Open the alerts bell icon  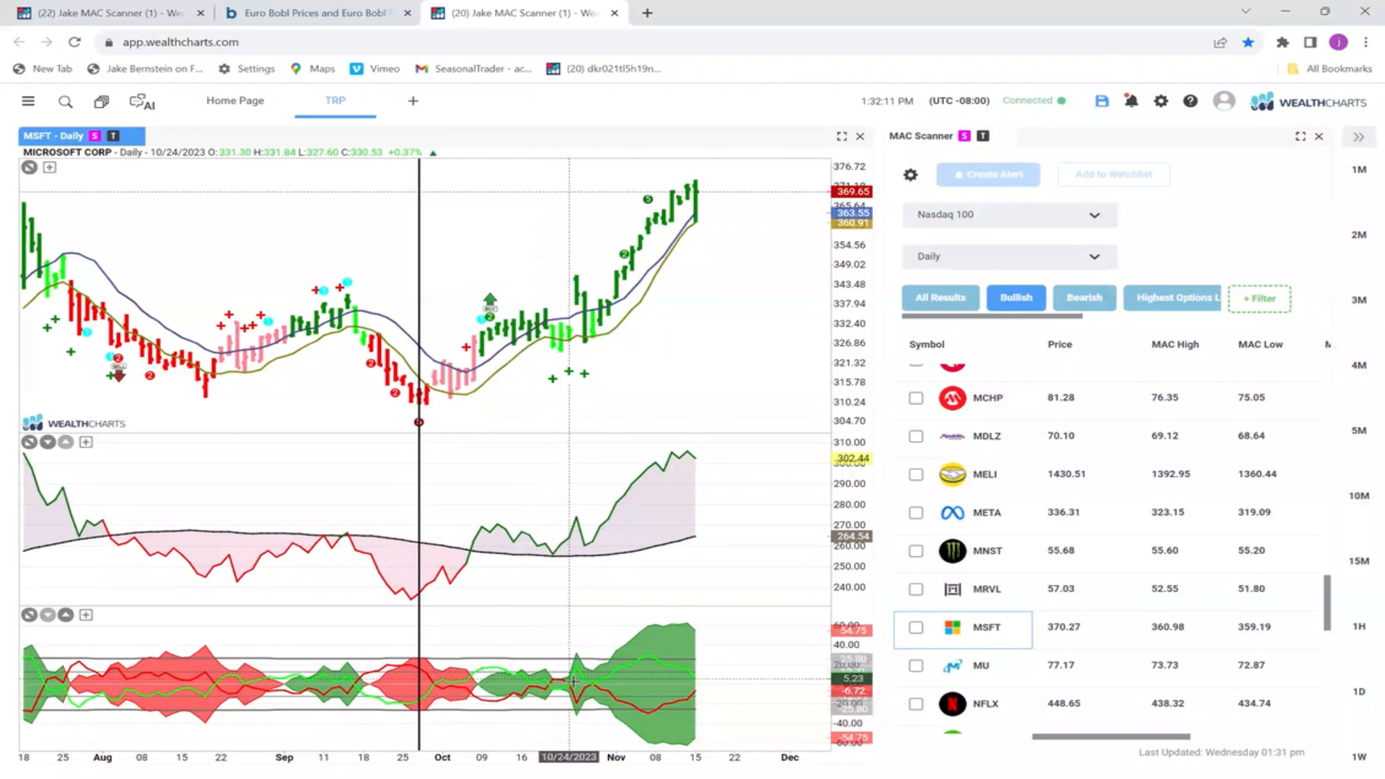(x=1131, y=101)
